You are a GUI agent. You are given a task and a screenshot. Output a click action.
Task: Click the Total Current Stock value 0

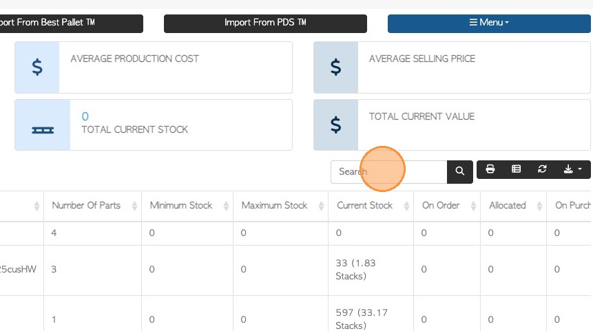coord(85,116)
